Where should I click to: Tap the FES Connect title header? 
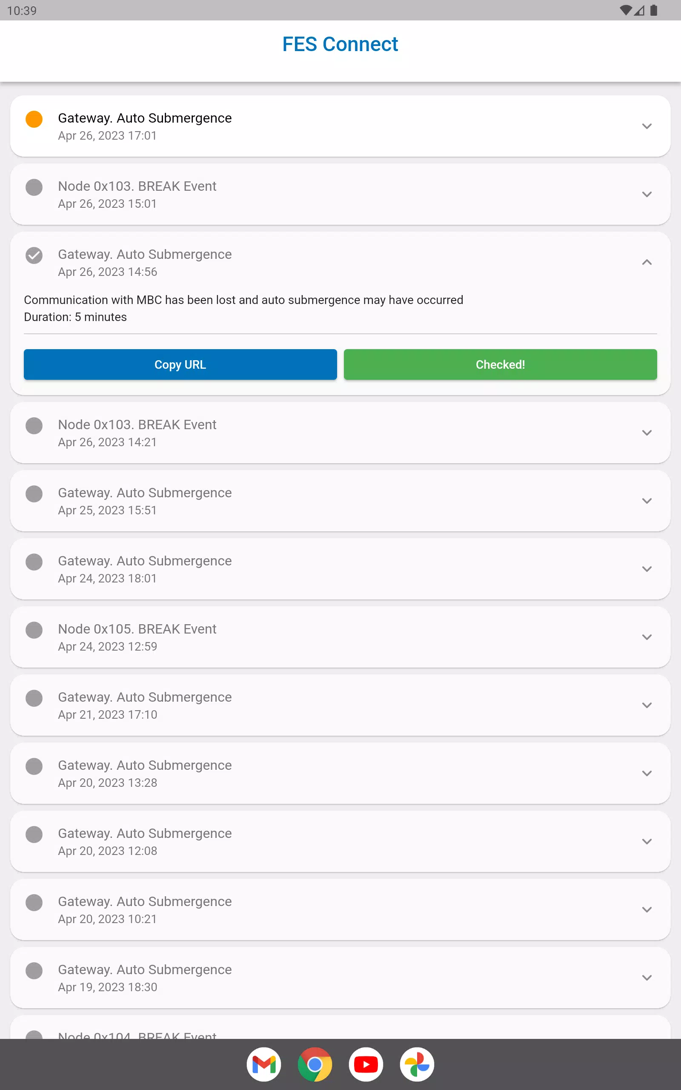click(340, 44)
